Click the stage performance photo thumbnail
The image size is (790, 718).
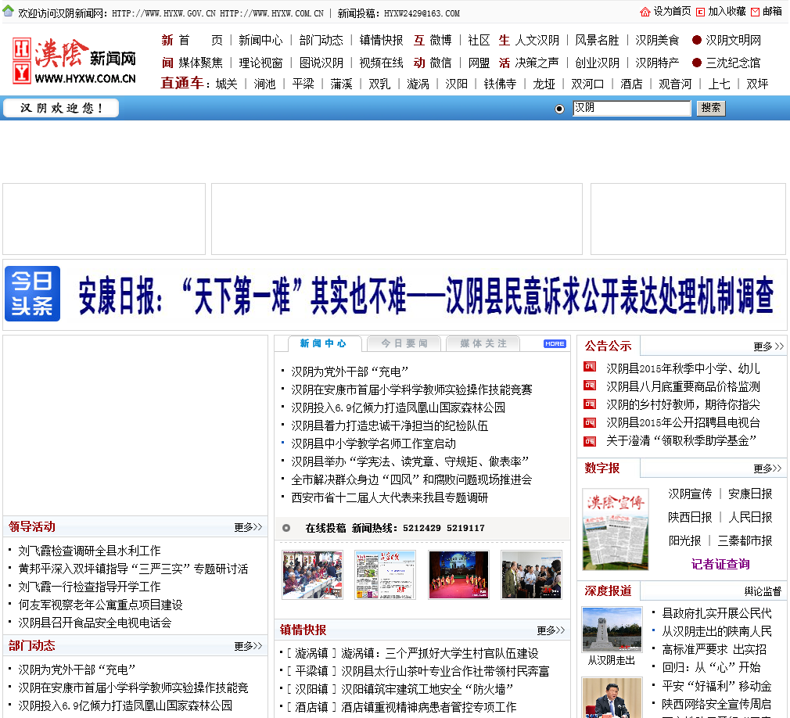(x=458, y=575)
